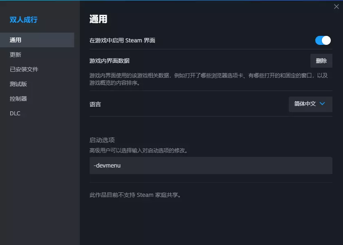Show the 控制器 settings tab

18,99
